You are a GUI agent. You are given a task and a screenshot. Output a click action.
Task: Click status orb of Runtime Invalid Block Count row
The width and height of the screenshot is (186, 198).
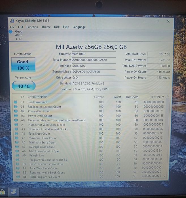tap(18, 172)
